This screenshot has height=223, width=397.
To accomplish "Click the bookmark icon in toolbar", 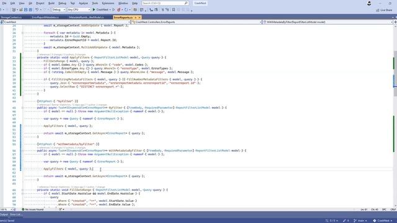I will pos(174,10).
